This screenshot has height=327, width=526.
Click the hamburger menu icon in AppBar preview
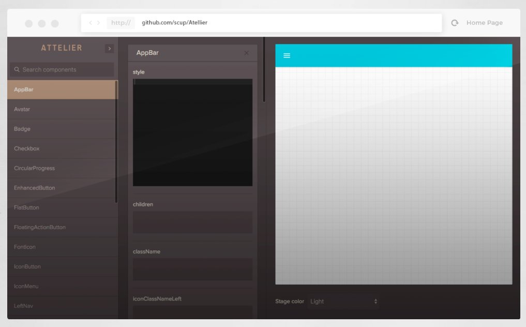coord(287,55)
